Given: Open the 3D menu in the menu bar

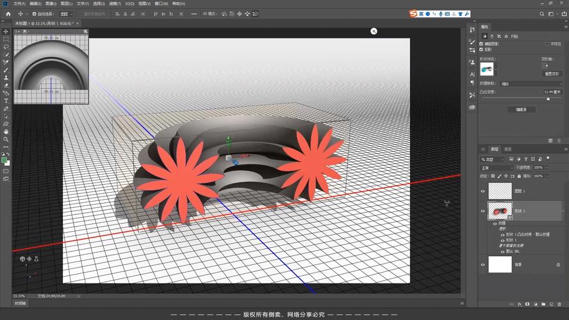Looking at the screenshot, I should (129, 3).
